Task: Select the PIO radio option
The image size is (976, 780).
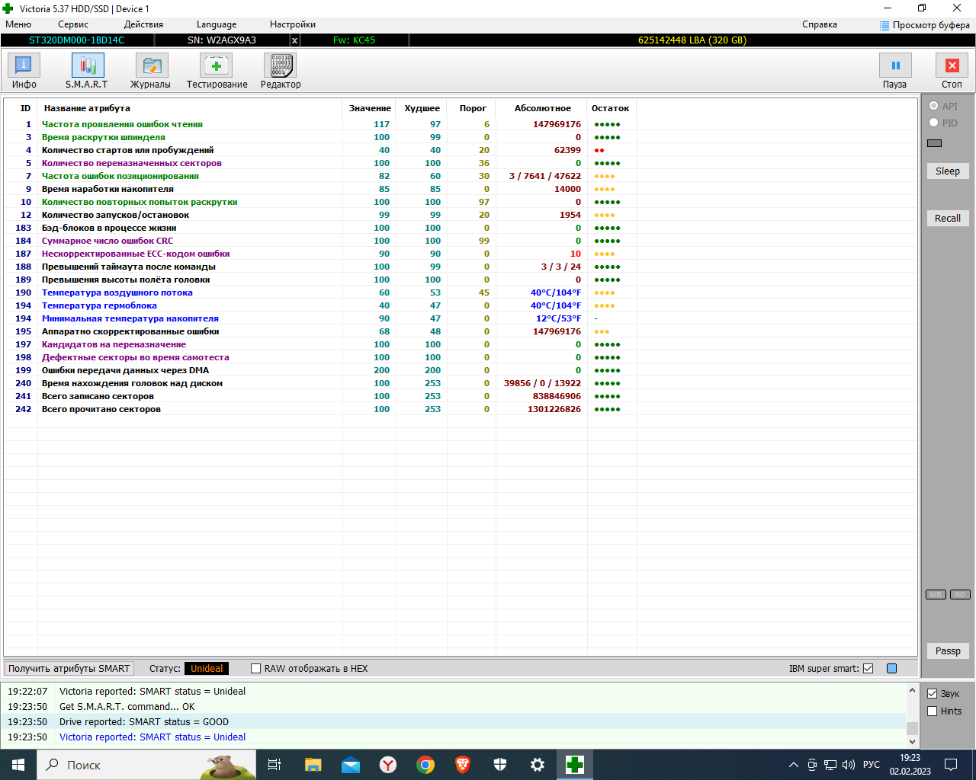Action: [933, 123]
